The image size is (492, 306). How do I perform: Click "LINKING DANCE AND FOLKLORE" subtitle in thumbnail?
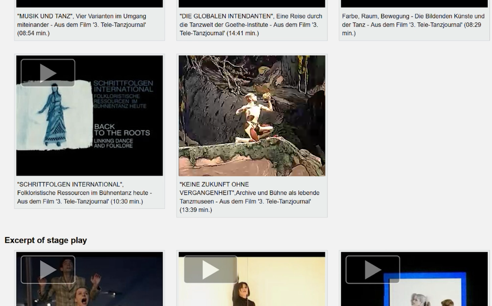point(113,143)
